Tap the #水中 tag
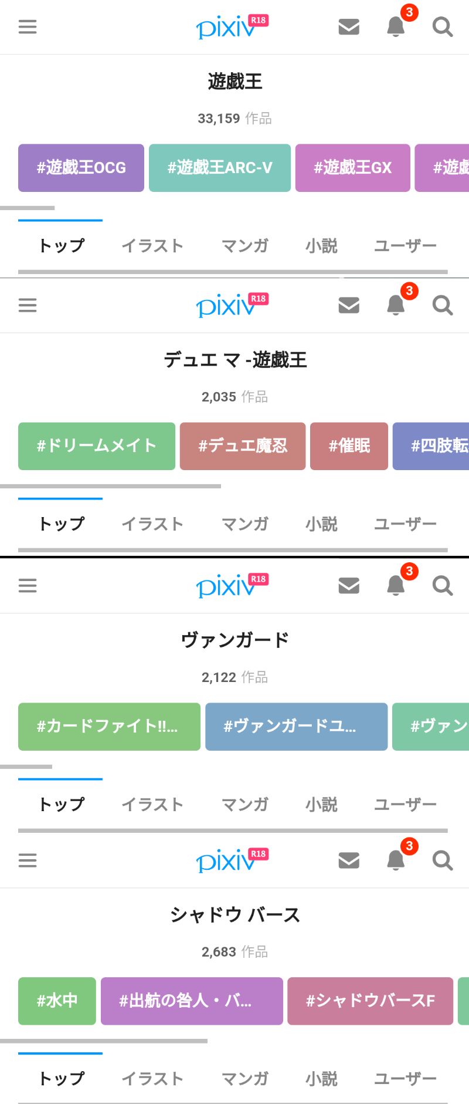The image size is (469, 1104). click(57, 1001)
